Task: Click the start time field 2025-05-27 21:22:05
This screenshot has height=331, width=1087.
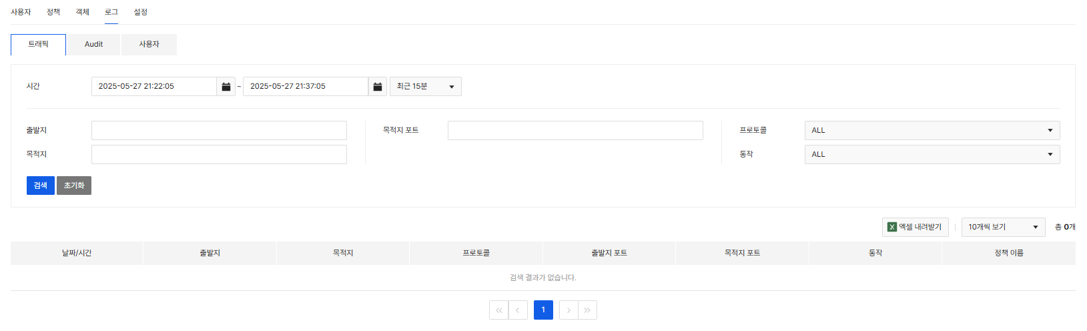Action: 154,87
